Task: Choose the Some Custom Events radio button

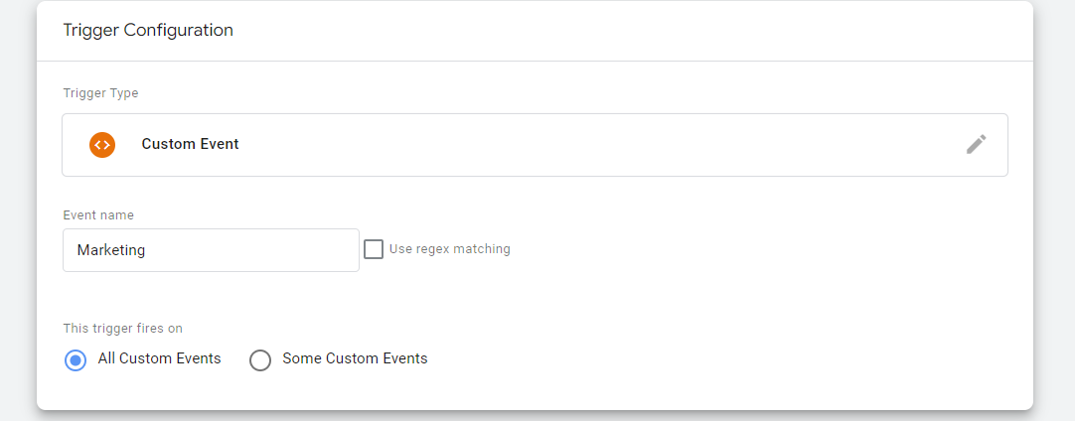Action: pos(260,360)
